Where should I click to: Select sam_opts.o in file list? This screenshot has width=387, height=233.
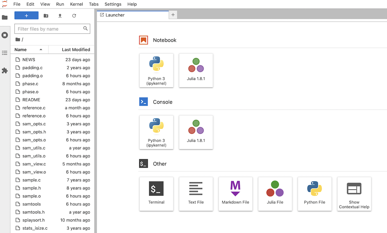(52, 140)
